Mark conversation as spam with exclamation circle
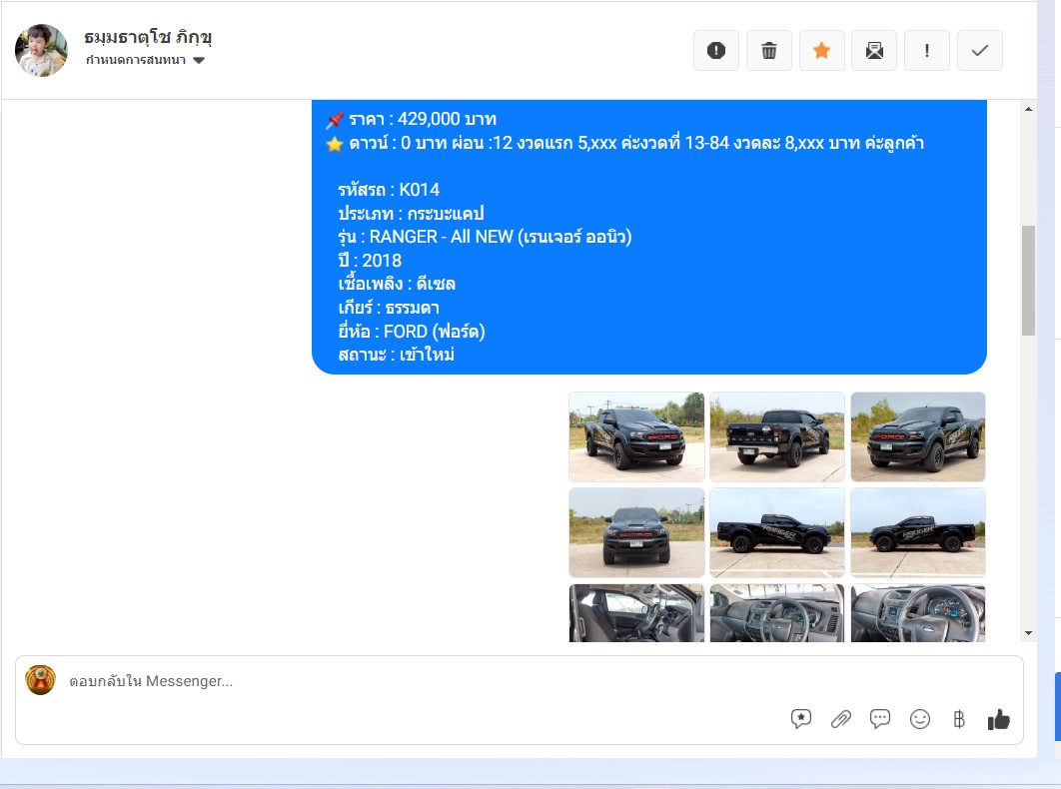 [x=716, y=50]
